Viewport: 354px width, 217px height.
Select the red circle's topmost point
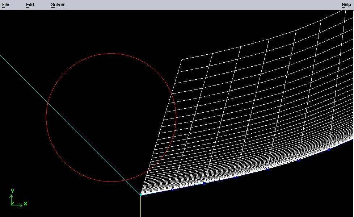tap(111, 54)
